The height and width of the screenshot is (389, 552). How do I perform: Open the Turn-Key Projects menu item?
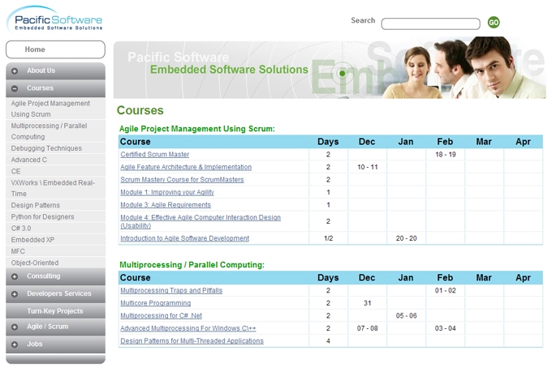[55, 311]
